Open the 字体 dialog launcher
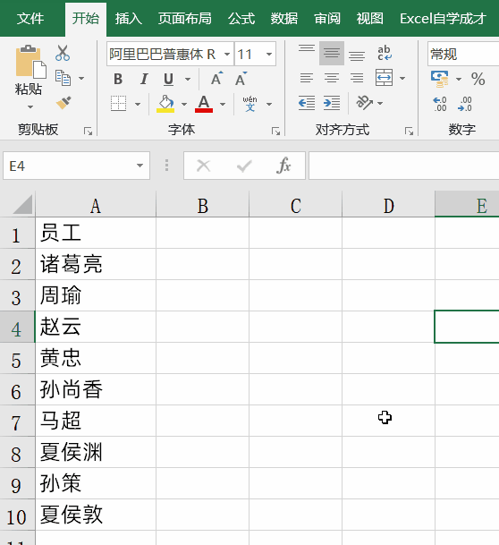Screen dimensions: 499x545 (275, 131)
